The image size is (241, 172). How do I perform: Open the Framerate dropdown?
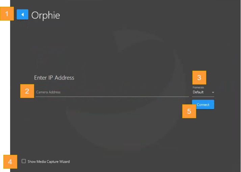click(x=203, y=92)
